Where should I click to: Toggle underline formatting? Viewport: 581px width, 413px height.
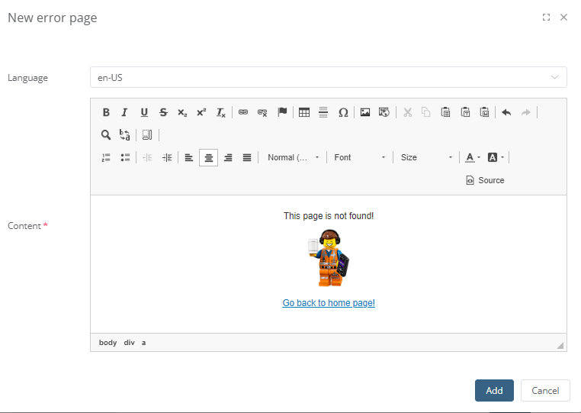[x=144, y=112]
